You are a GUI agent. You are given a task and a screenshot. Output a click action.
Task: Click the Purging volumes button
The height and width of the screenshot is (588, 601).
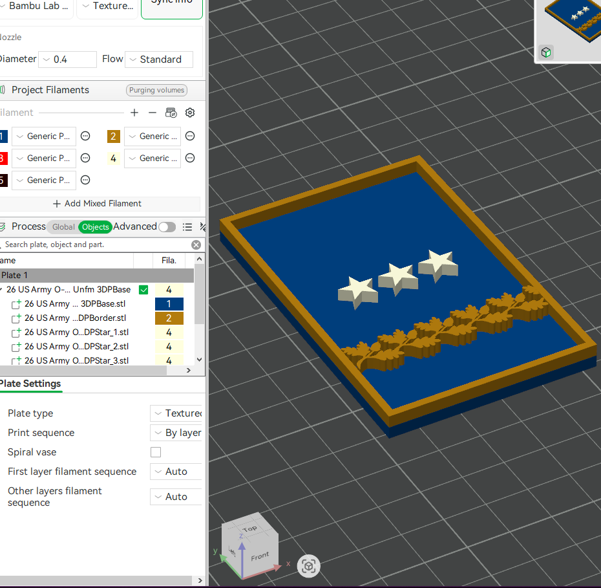tap(156, 90)
